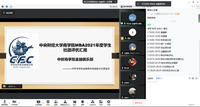Viewport: 200px width, 107px height.
Task: Open the arrow beside 发送(S) button
Action: point(198,105)
